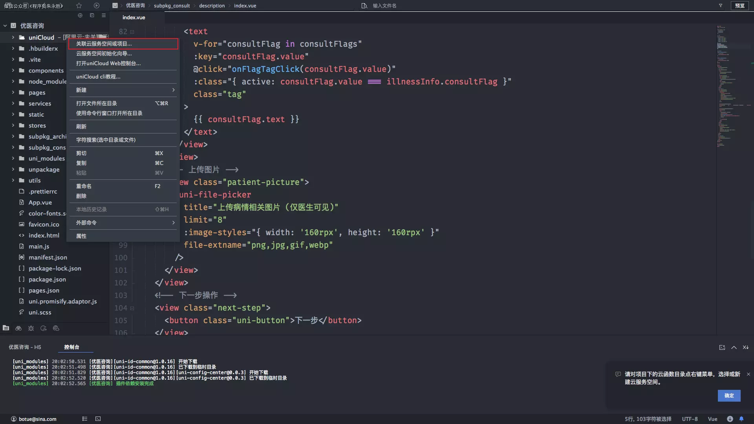Screen dimensions: 754x424
Task: Expand the static folder
Action: [x=13, y=114]
